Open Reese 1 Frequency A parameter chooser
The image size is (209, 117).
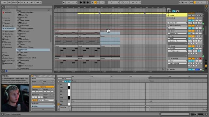coord(177,51)
